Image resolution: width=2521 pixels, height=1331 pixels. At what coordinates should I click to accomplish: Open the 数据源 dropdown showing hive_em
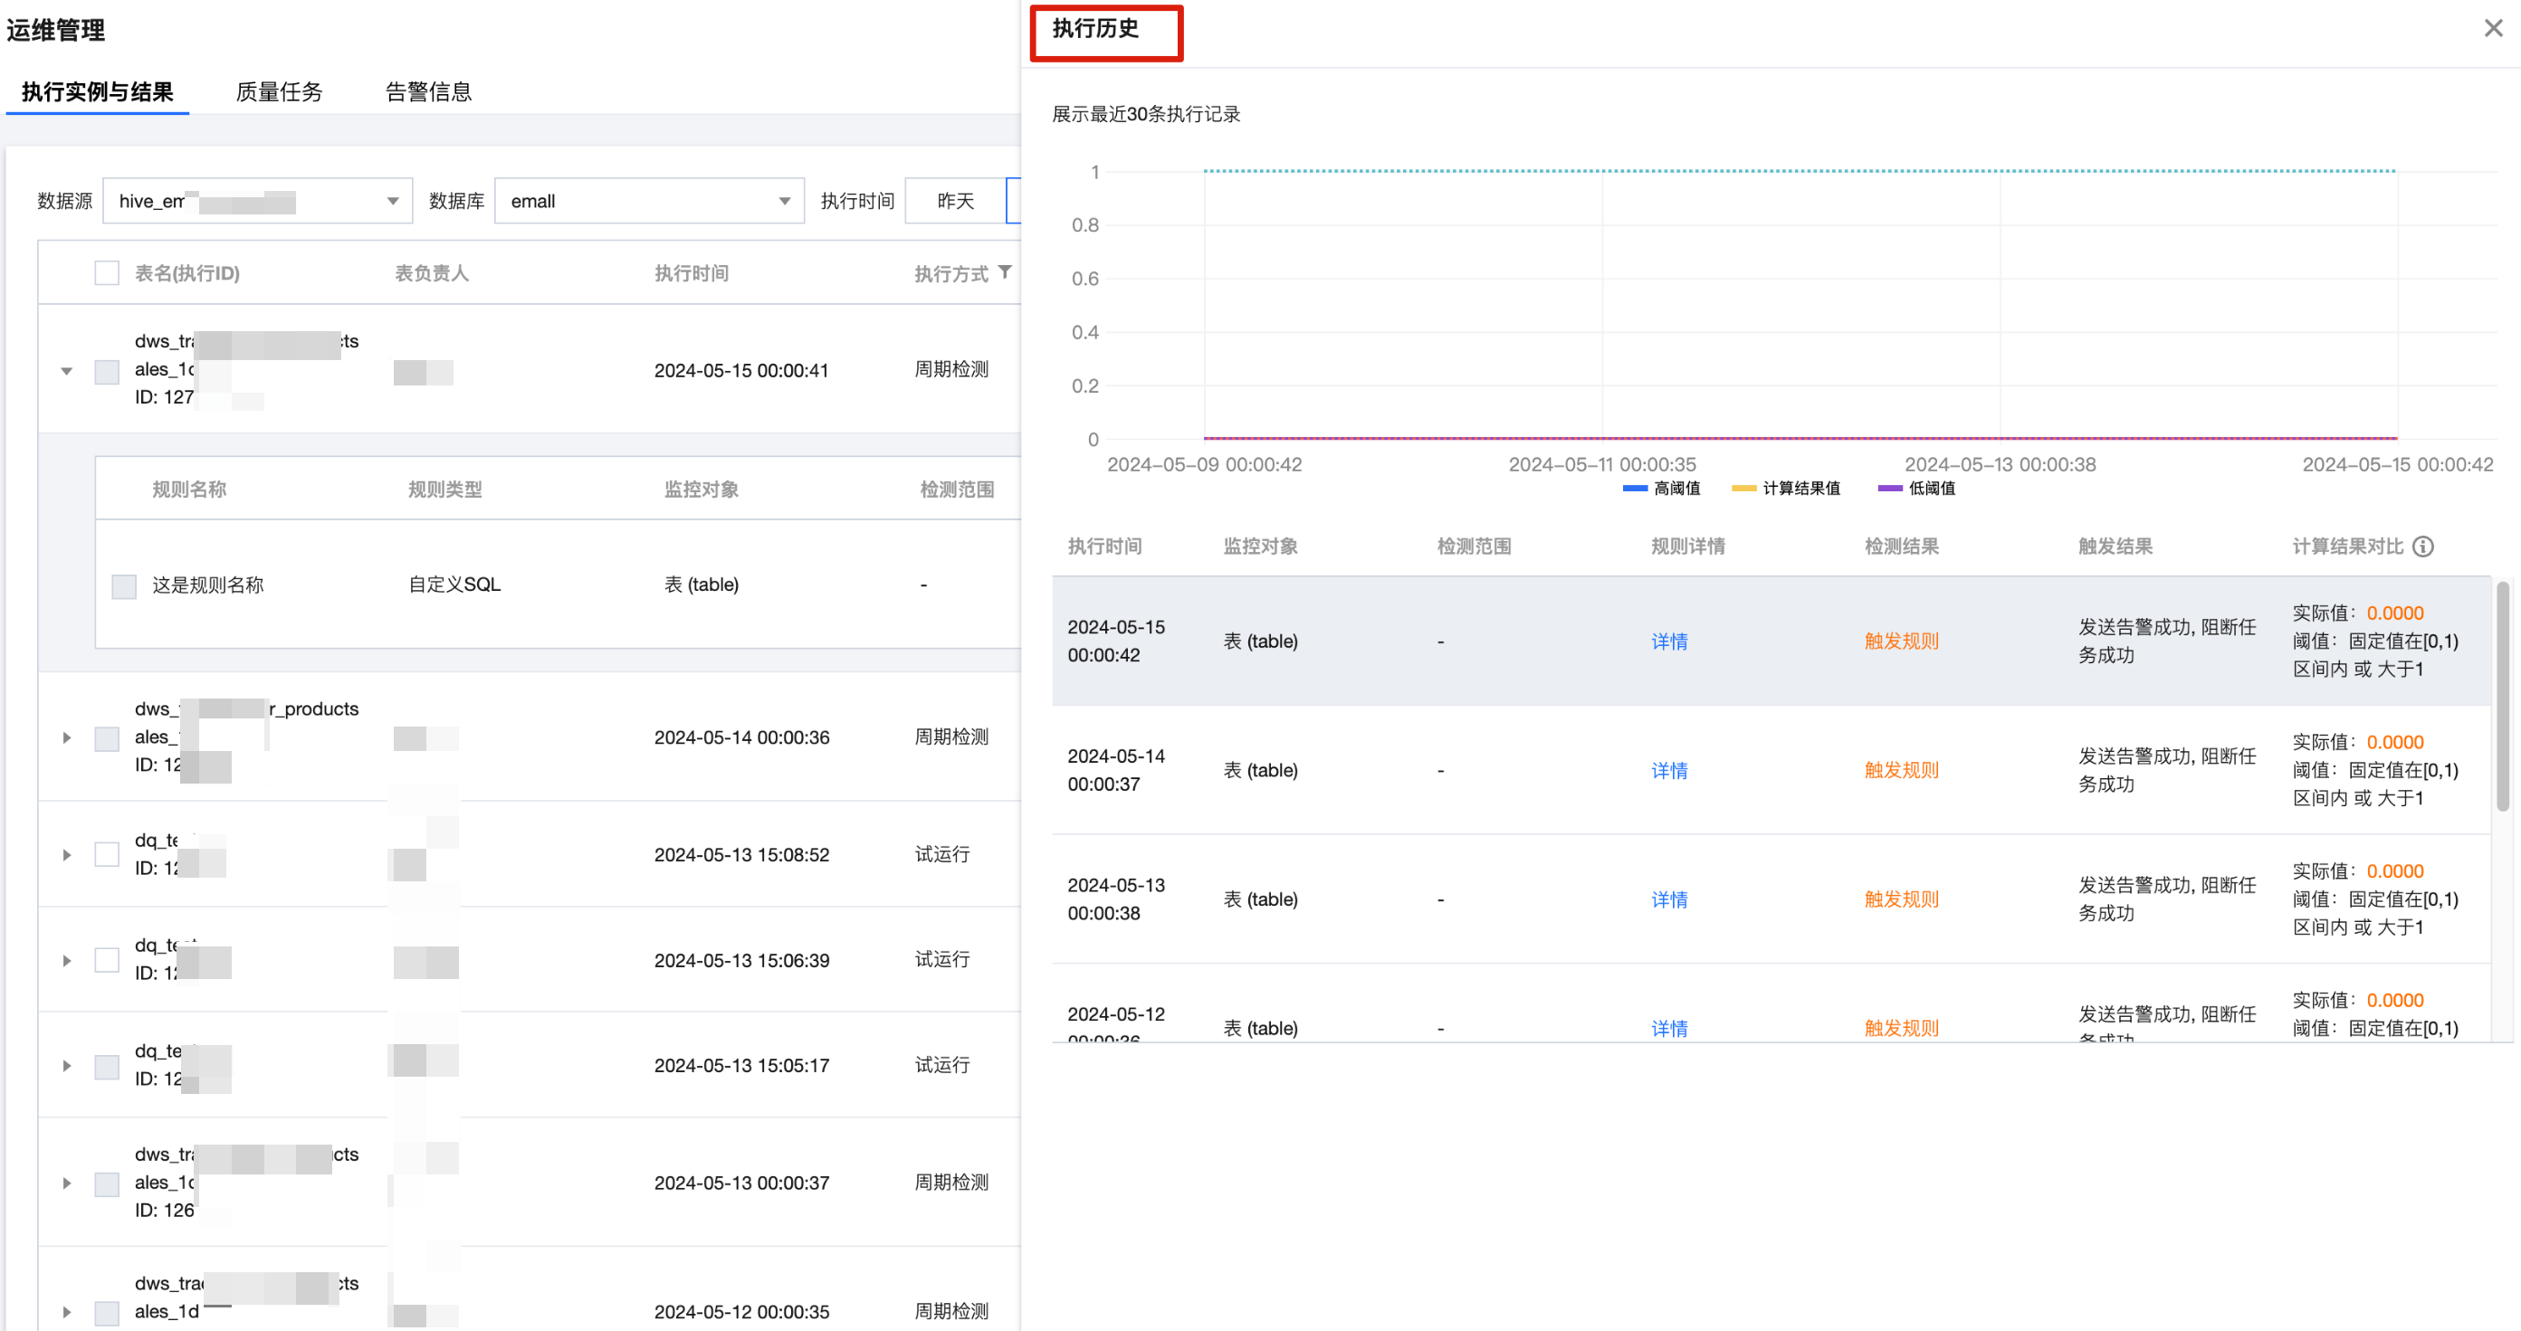point(256,202)
